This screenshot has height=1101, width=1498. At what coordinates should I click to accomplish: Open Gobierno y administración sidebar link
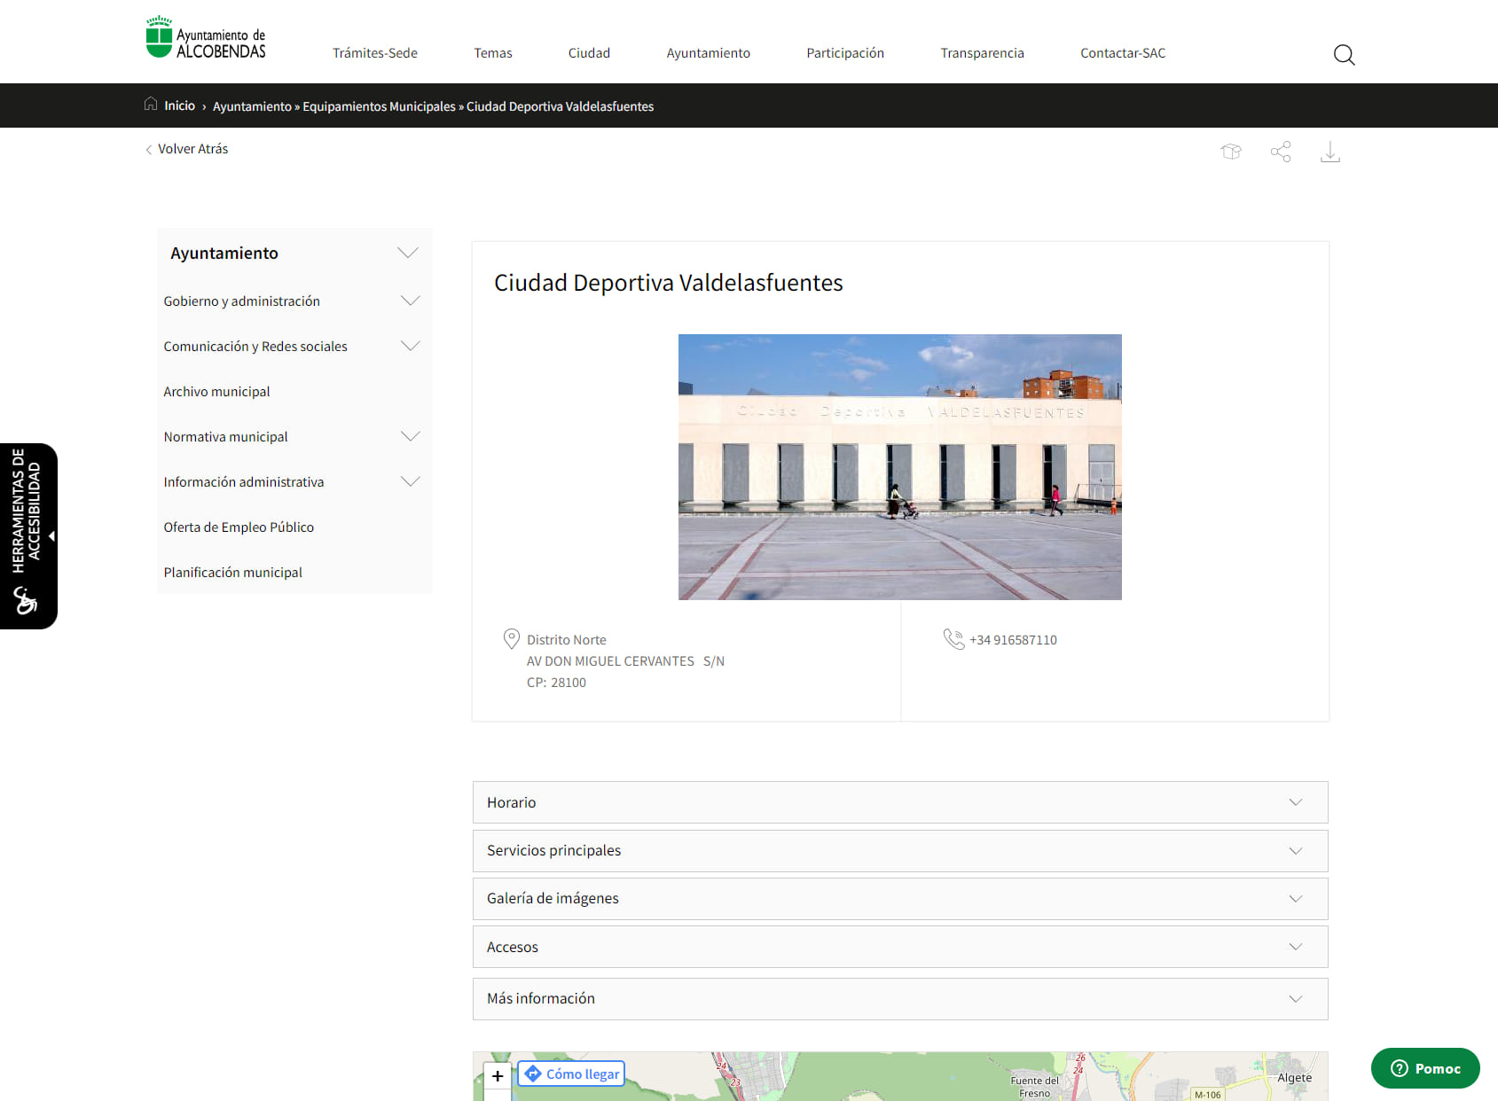pyautogui.click(x=241, y=301)
